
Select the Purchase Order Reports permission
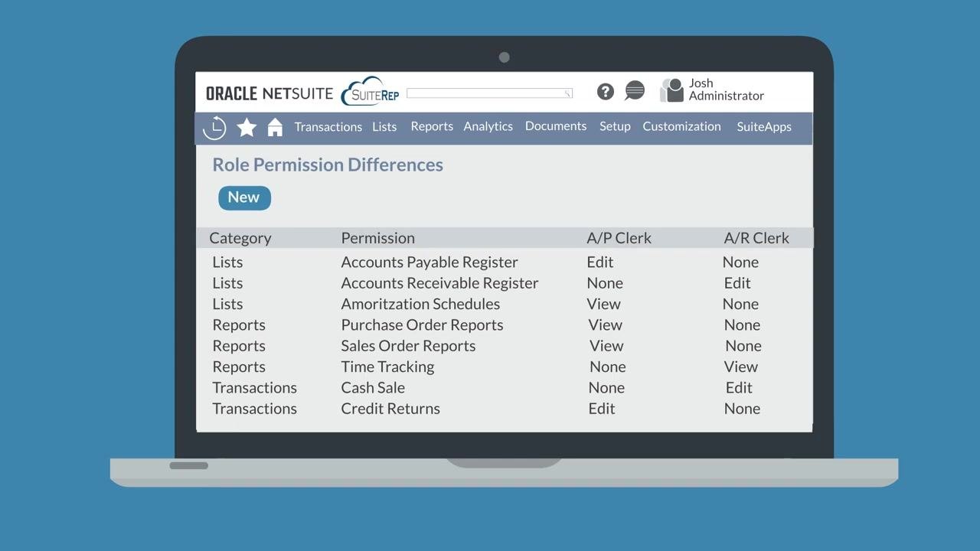coord(422,324)
